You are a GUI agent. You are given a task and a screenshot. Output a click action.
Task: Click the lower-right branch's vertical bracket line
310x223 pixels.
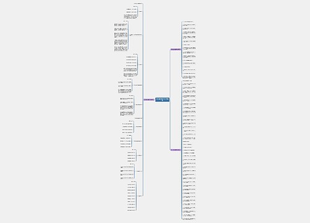pos(182,150)
